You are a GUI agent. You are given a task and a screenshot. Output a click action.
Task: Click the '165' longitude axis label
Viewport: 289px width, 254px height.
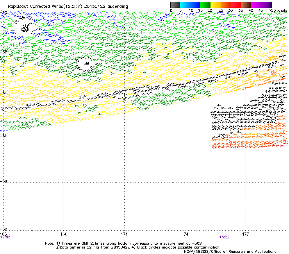click(x=3, y=234)
